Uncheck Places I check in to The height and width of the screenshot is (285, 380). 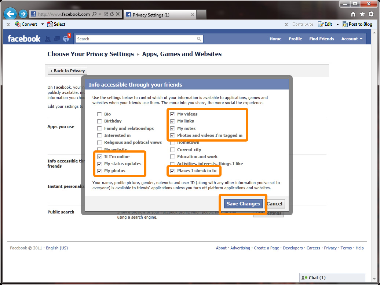(172, 171)
